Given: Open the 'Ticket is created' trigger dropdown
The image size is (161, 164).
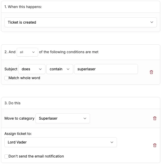Looking at the screenshot, I should coord(81,22).
